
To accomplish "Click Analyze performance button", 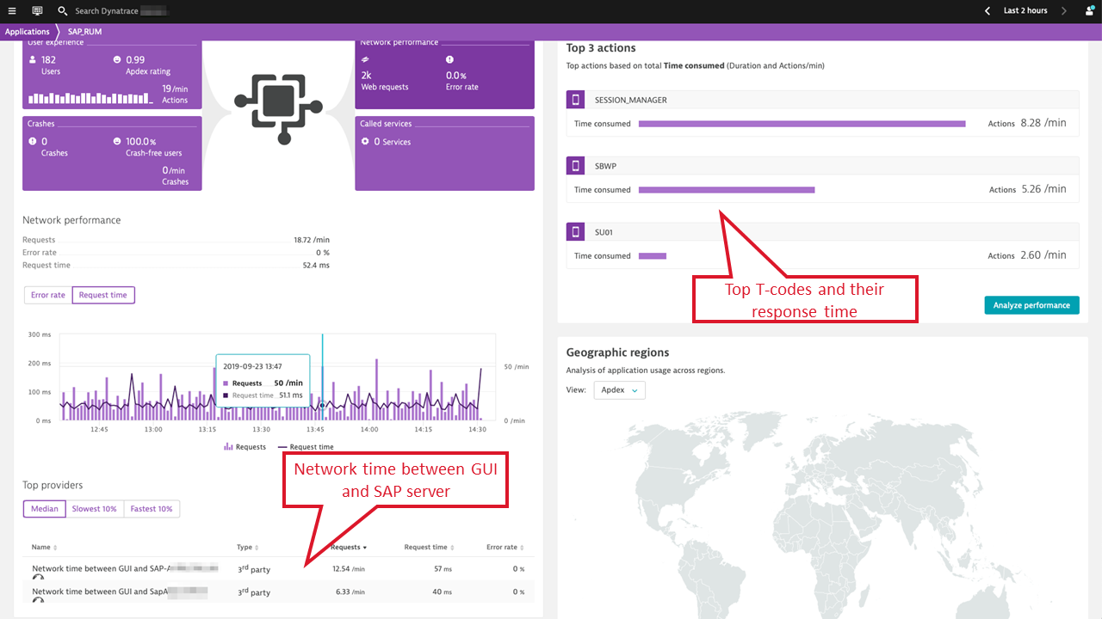I will (x=1031, y=305).
